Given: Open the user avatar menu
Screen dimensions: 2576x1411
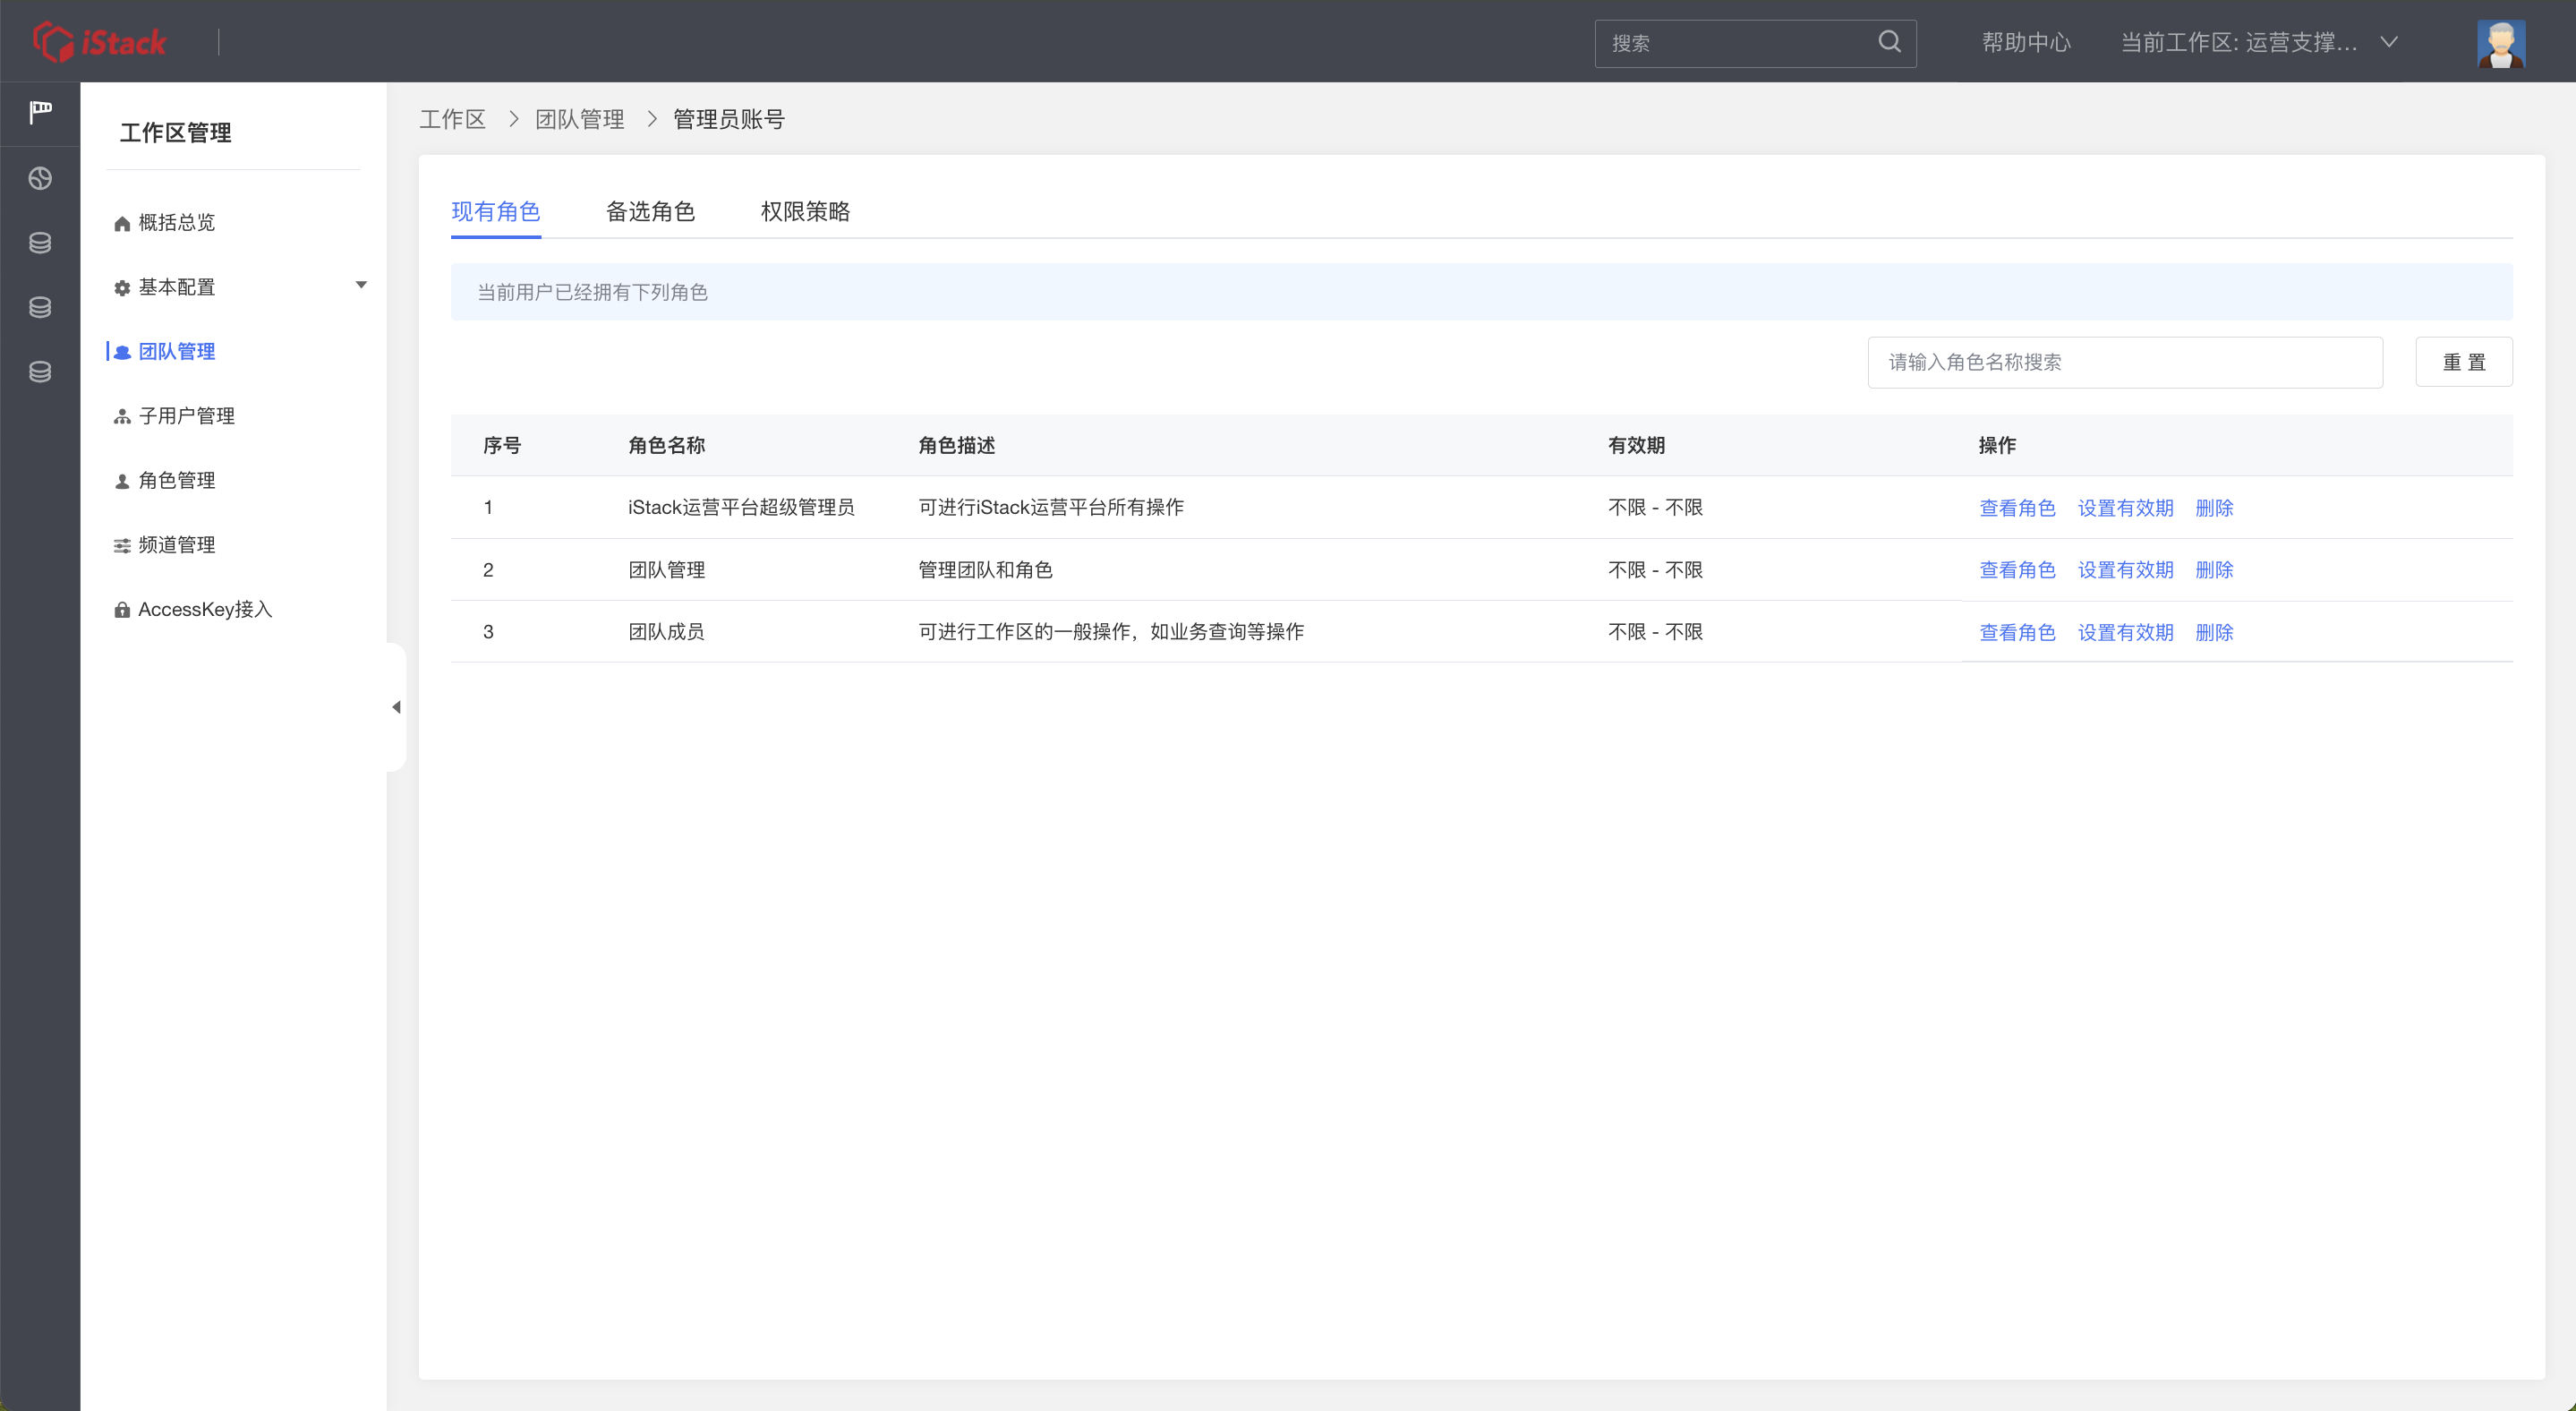Looking at the screenshot, I should (2501, 43).
